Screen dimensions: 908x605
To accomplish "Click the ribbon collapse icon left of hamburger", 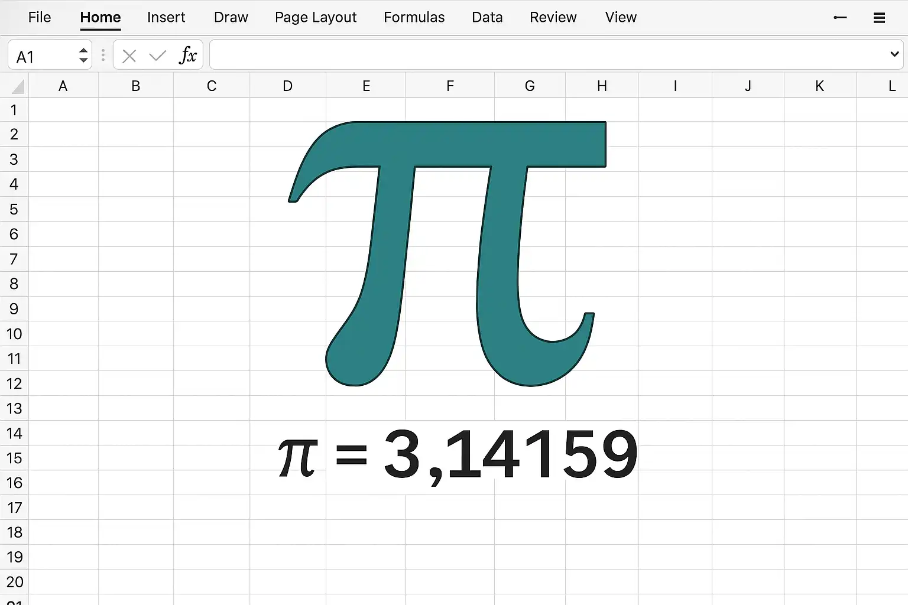I will [x=840, y=18].
